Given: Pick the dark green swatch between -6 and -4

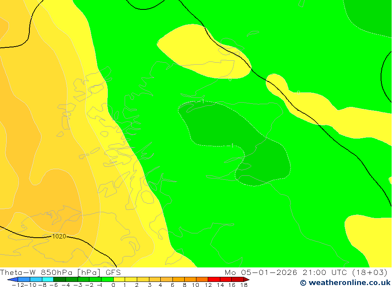Looking at the screenshot, I should pyautogui.click(x=60, y=280).
